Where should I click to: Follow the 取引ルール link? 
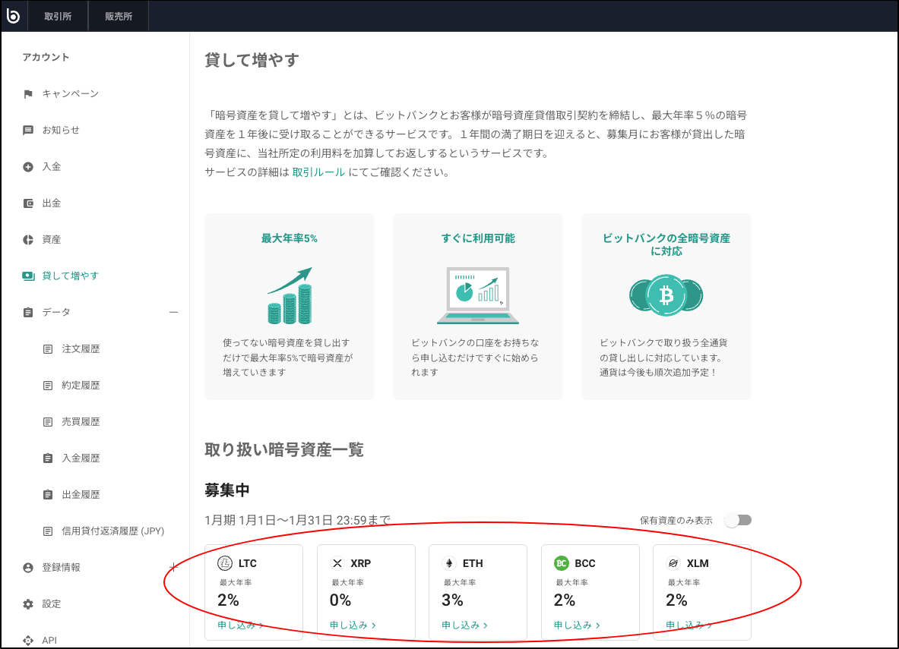click(x=318, y=172)
